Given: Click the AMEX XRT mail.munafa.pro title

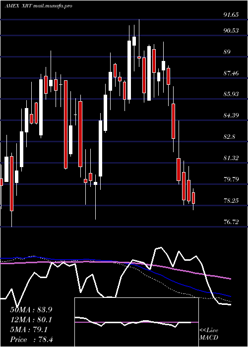Looking at the screenshot, I should [x=39, y=6].
